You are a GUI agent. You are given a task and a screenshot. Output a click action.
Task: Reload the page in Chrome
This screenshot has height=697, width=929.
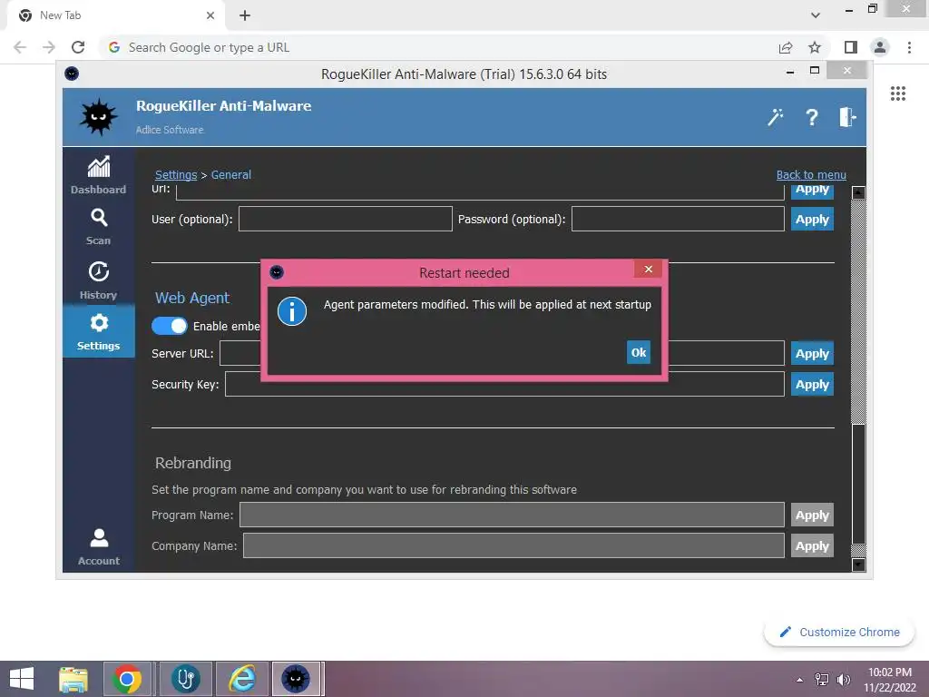coord(78,47)
